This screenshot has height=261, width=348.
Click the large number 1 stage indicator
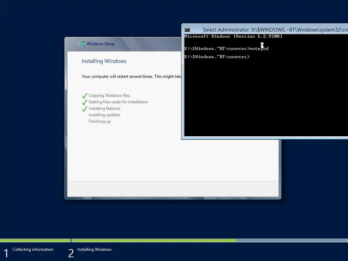click(6, 253)
